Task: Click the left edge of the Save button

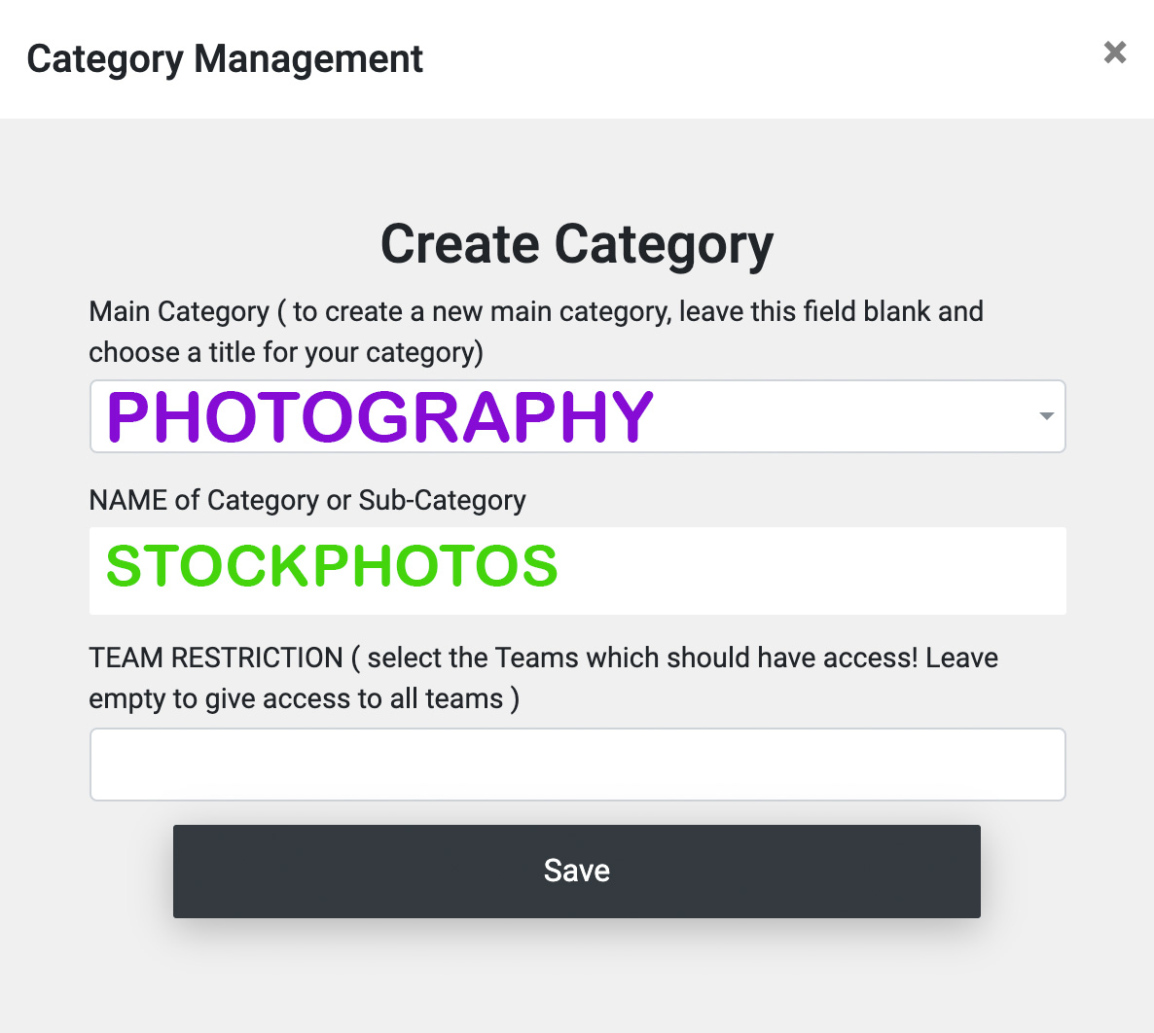Action: tap(191, 871)
